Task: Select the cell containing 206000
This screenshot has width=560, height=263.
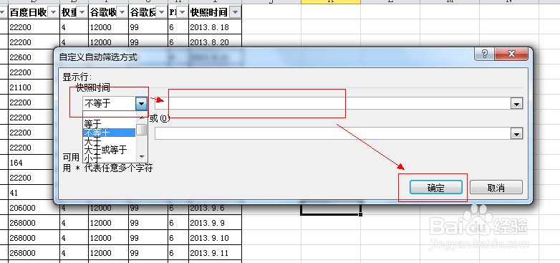Action: click(x=34, y=208)
